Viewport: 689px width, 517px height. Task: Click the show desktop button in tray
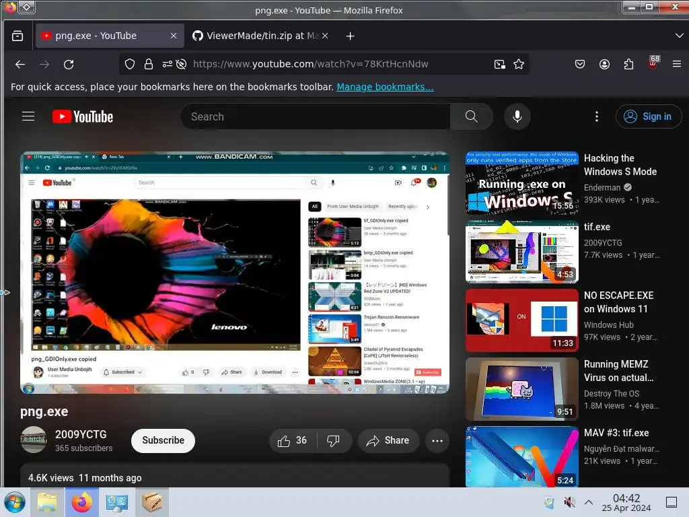(672, 502)
